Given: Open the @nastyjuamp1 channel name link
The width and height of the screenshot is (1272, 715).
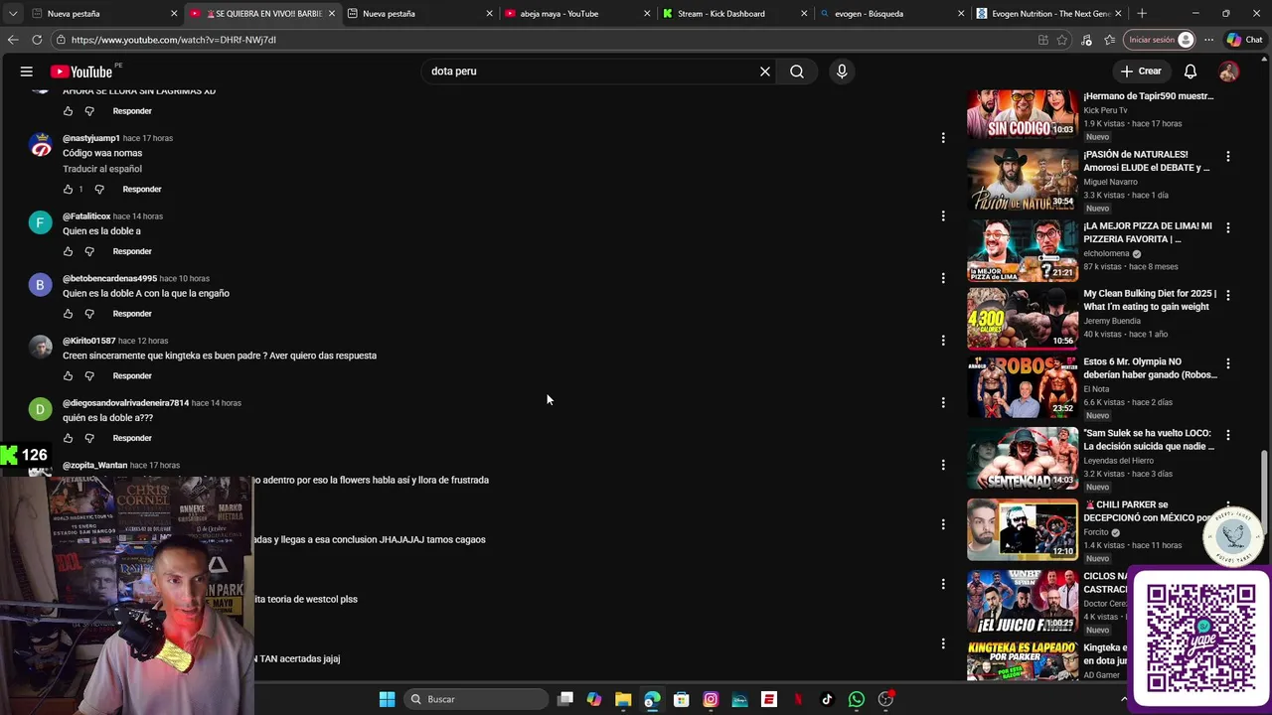Looking at the screenshot, I should coord(91,138).
